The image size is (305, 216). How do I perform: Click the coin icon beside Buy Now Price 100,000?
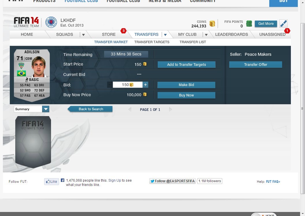pyautogui.click(x=145, y=94)
